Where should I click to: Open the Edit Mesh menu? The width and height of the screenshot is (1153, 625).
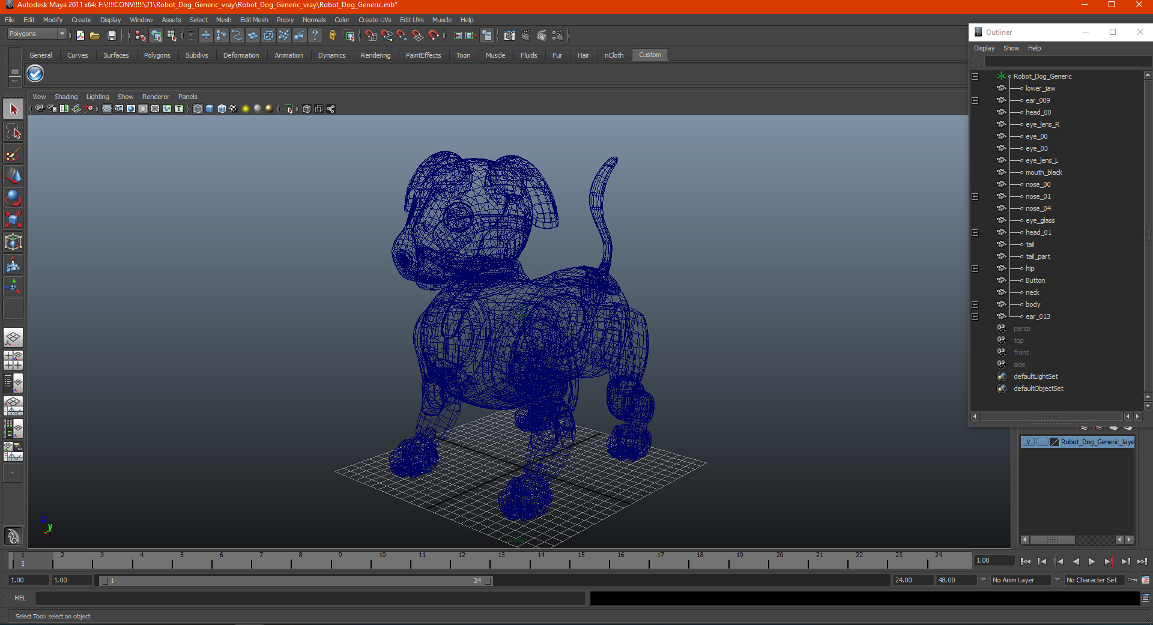pos(254,20)
